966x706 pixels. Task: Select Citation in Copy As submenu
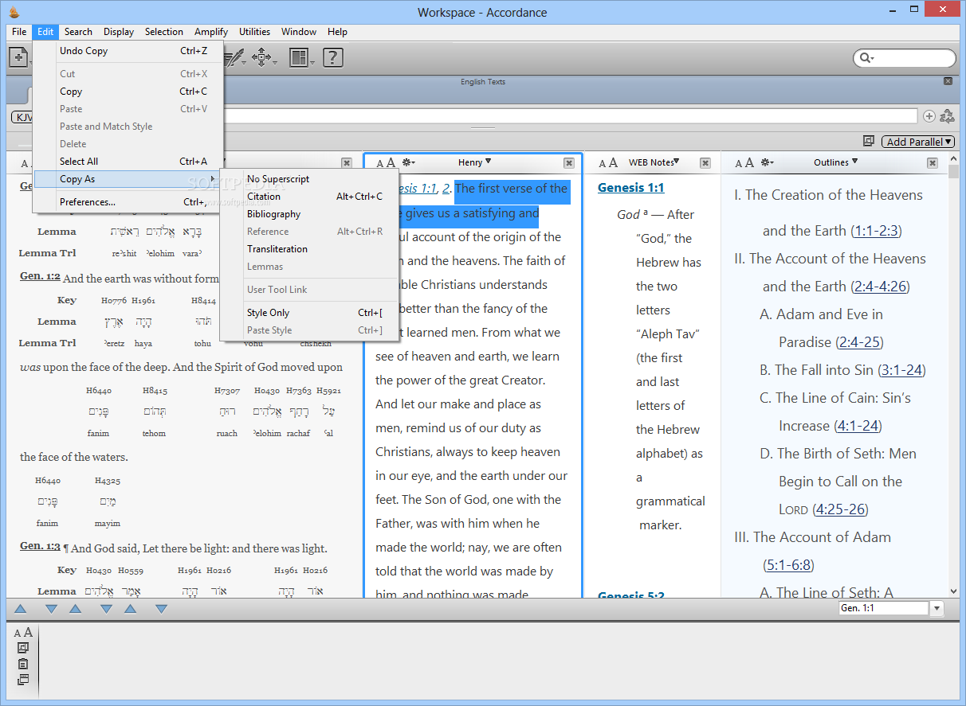point(309,197)
